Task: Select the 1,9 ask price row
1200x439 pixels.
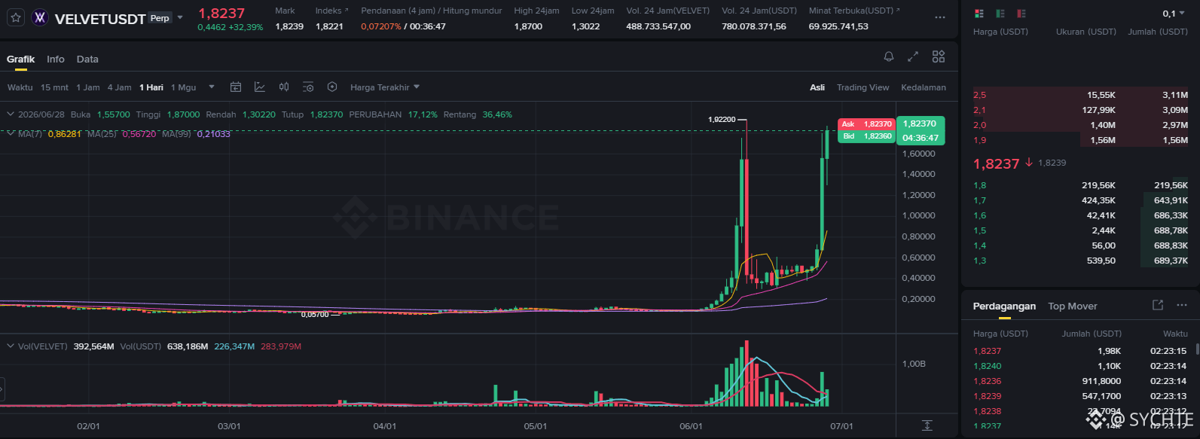Action: pyautogui.click(x=1081, y=140)
